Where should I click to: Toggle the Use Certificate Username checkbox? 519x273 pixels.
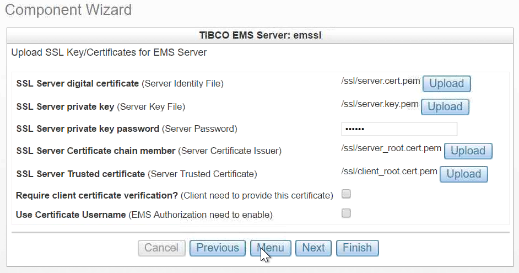pos(346,213)
